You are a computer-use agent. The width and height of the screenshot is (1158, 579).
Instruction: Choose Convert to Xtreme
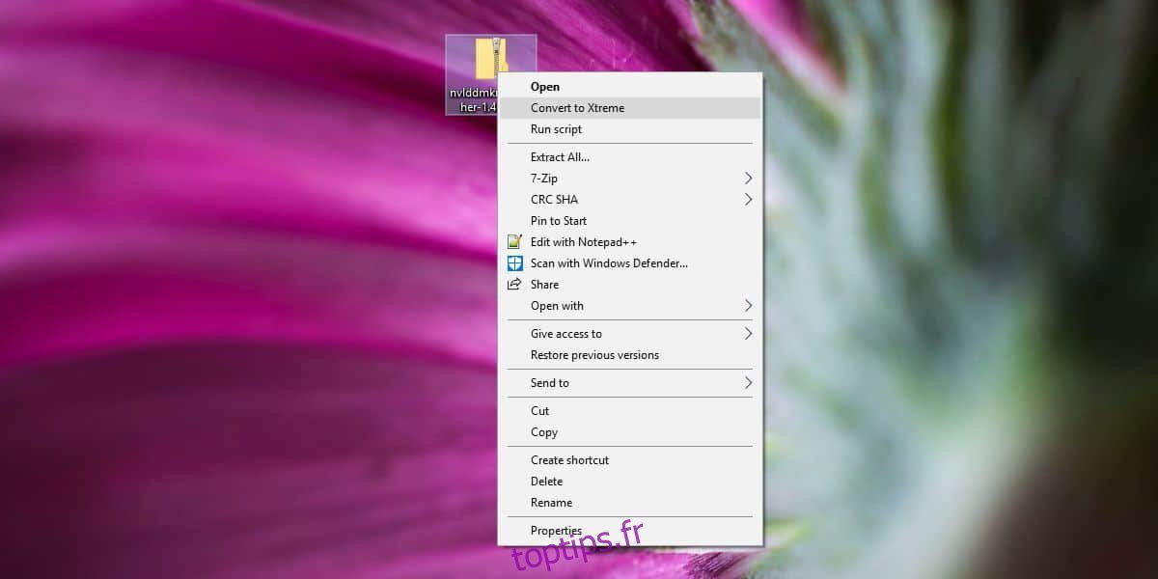coord(577,108)
